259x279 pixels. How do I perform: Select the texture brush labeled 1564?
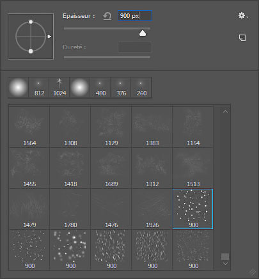point(29,127)
